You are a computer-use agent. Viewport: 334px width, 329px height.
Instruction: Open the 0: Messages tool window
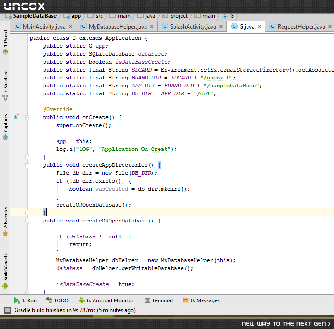(202, 300)
